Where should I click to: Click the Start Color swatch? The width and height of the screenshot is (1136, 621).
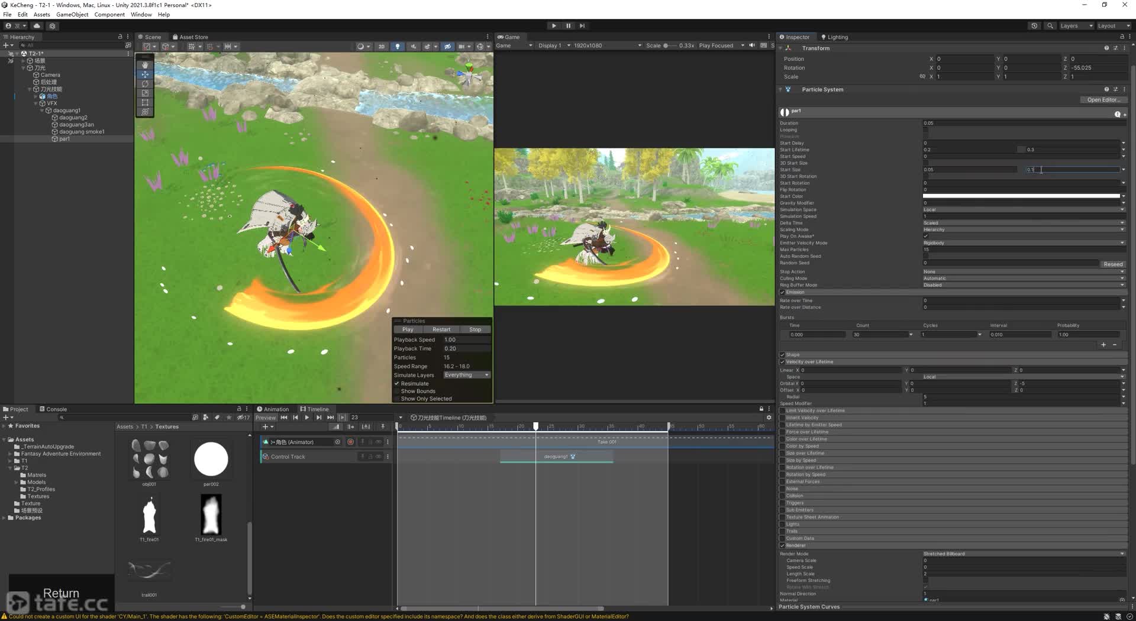[x=1021, y=196]
